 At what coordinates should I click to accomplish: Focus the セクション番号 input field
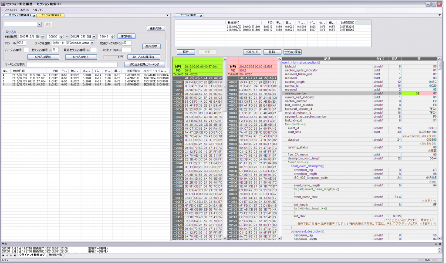(55, 50)
